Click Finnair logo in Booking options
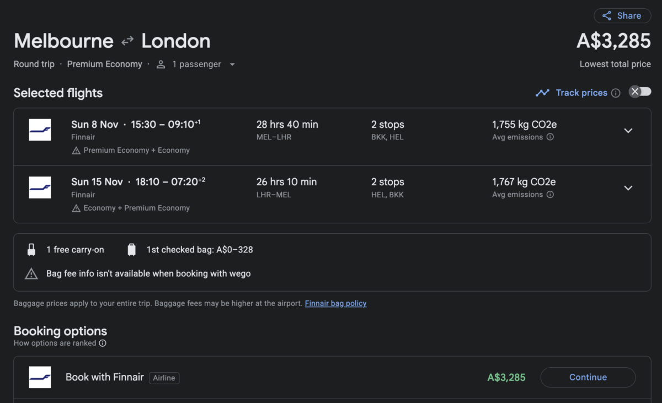The image size is (662, 403). point(40,377)
